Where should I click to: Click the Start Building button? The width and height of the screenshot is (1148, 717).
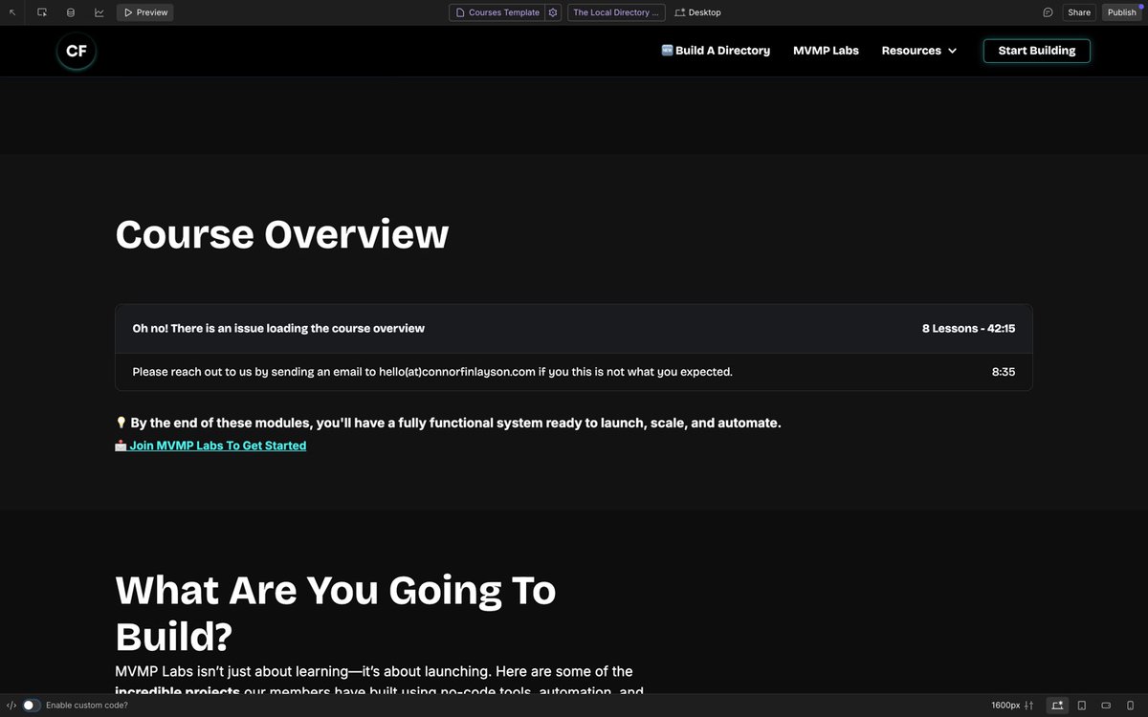coord(1037,51)
